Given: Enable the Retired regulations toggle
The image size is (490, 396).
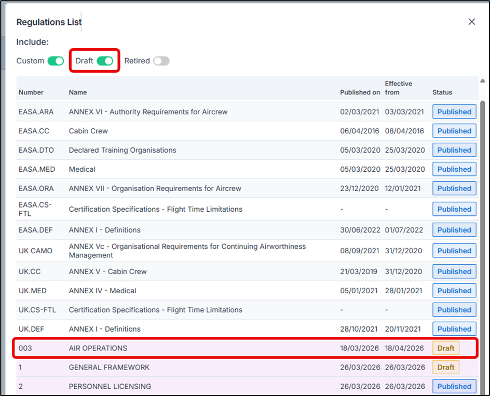Looking at the screenshot, I should [161, 61].
